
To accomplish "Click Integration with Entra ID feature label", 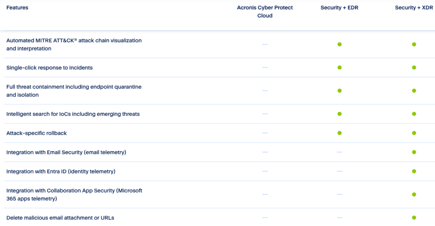I will coord(61,171).
